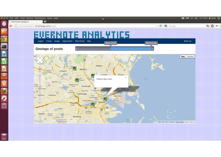The image size is (221, 157).
Task: Open the Edit menu
Action: pyautogui.click(x=17, y=18)
